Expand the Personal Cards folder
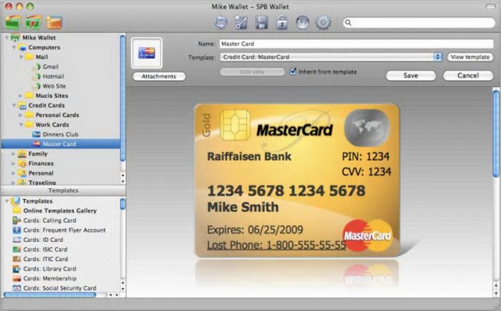Image resolution: width=501 pixels, height=311 pixels. (x=21, y=115)
